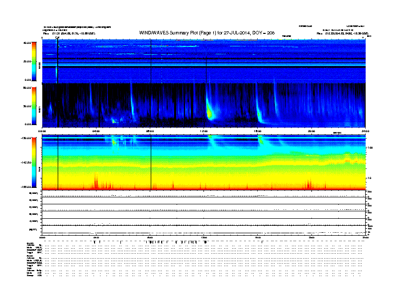Click the 20.00 label on RAD2 scale

(27, 61)
